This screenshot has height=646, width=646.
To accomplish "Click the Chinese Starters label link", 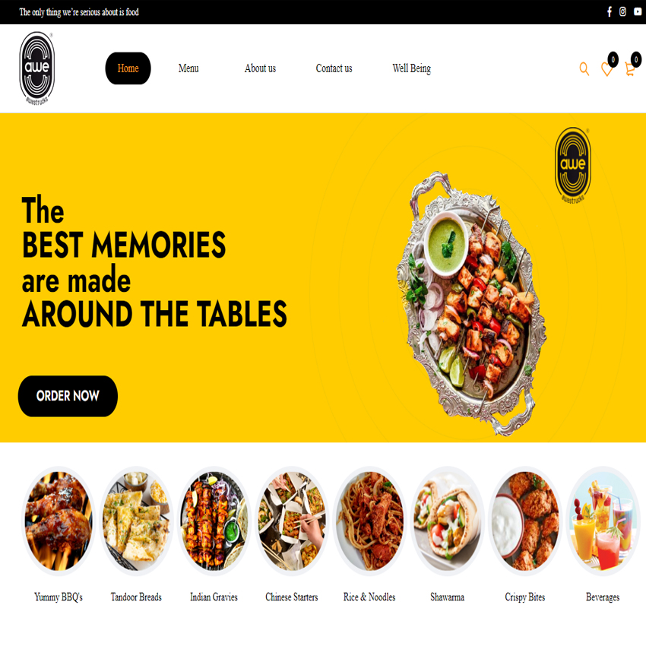I will point(292,597).
